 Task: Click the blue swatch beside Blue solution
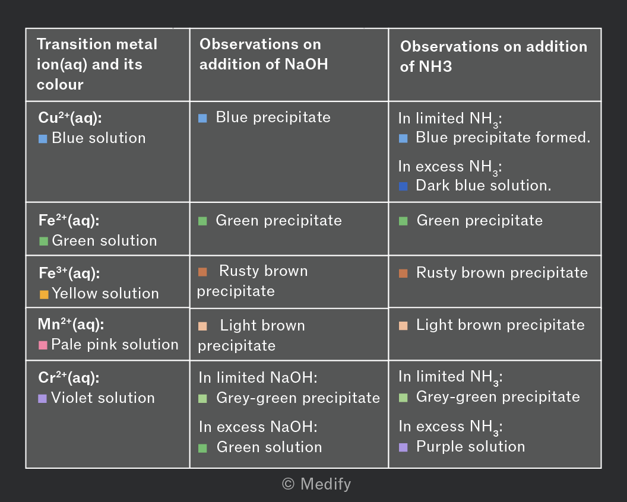[x=43, y=139]
